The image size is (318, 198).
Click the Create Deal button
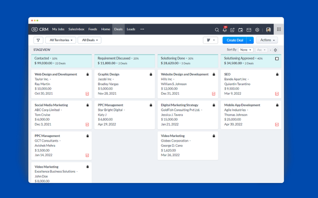[235, 40]
